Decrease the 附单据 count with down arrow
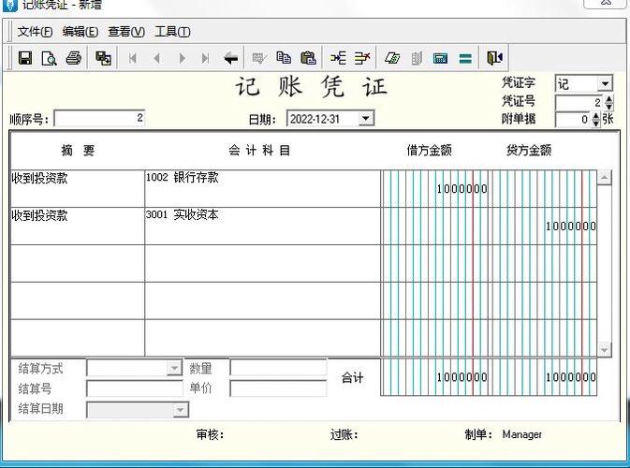This screenshot has height=468, width=630. point(596,124)
